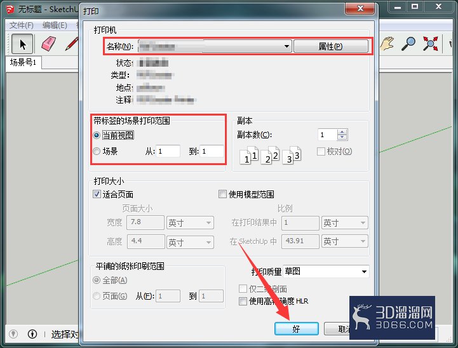The height and width of the screenshot is (348, 458).
Task: Click the 高度 value field 4.4
Action: 145,241
